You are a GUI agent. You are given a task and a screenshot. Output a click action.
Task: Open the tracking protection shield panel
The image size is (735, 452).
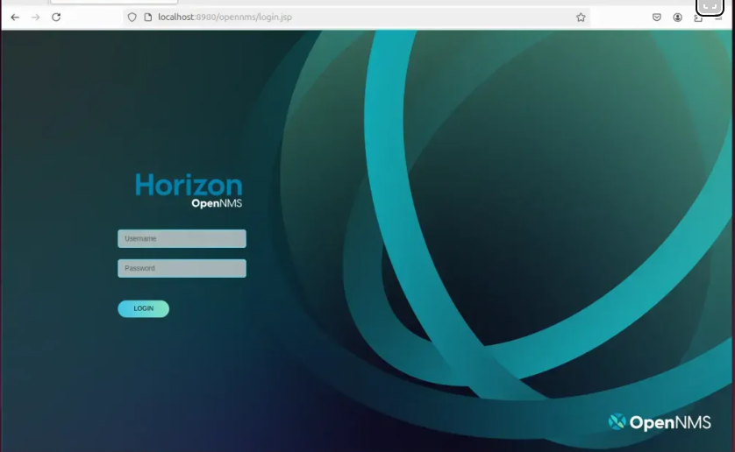[x=132, y=17]
